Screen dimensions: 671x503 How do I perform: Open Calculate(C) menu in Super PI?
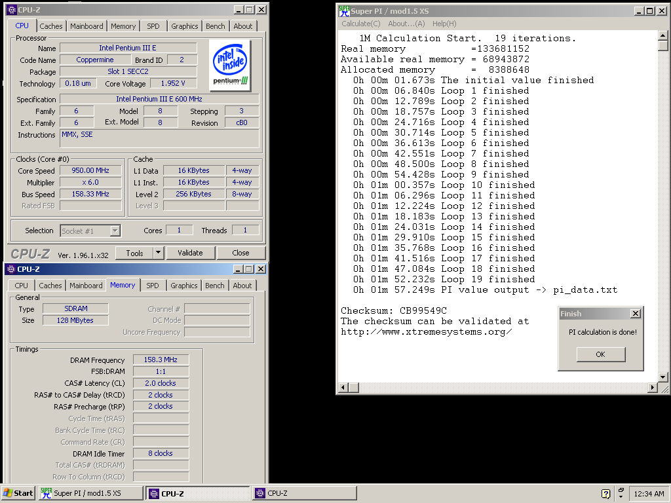(361, 24)
